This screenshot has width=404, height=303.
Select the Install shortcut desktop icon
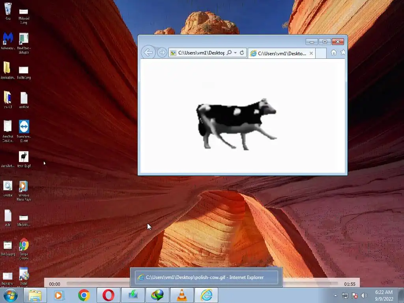point(24,277)
